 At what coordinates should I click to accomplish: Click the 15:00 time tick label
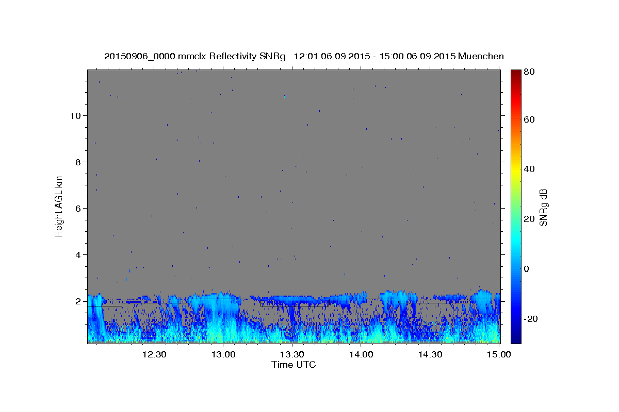pyautogui.click(x=500, y=354)
